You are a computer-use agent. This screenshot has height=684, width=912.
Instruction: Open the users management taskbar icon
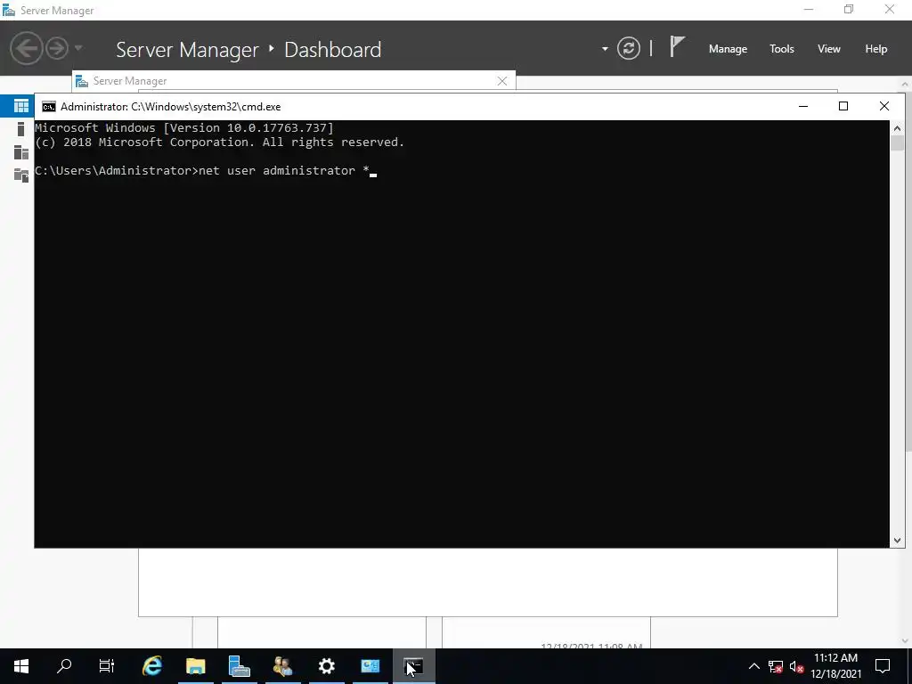point(282,666)
